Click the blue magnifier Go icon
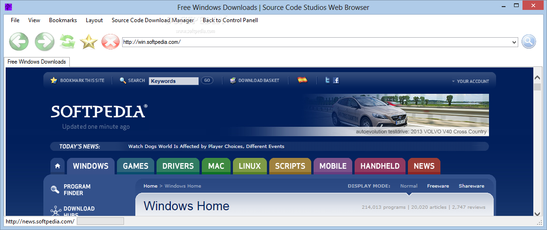The width and height of the screenshot is (547, 230). tap(529, 42)
